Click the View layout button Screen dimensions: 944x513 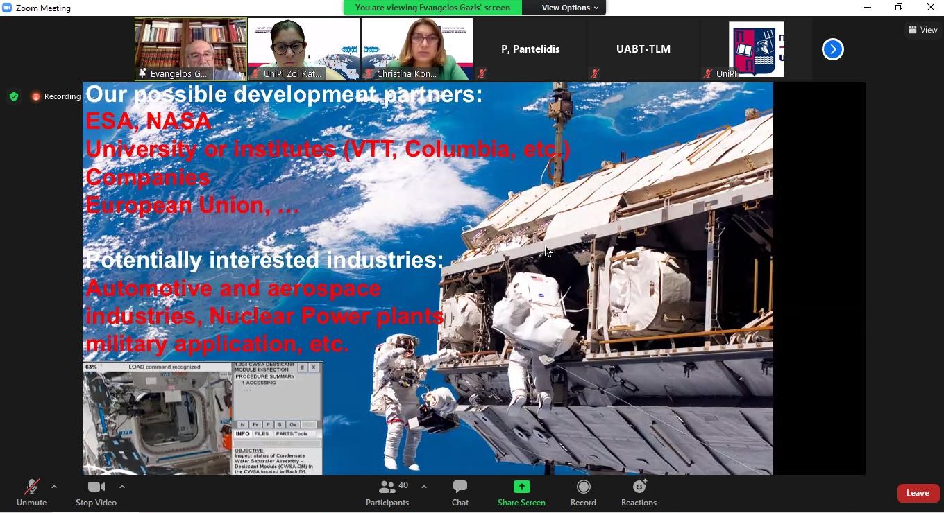922,30
